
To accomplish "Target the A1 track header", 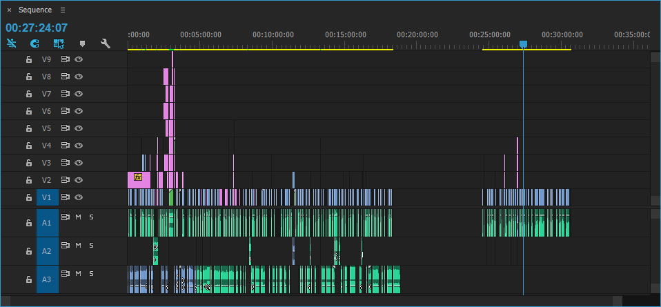I will pos(47,223).
